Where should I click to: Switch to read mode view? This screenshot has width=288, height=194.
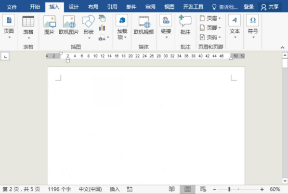pyautogui.click(x=172, y=189)
